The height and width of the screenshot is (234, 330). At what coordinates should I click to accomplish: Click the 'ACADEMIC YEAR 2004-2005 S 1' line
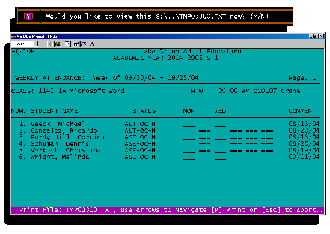pyautogui.click(x=165, y=58)
